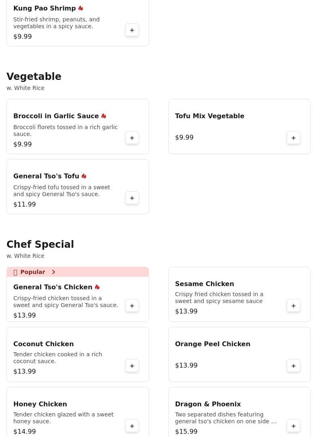Open General Tso's Tofu item title
The width and height of the screenshot is (317, 437).
coord(46,176)
